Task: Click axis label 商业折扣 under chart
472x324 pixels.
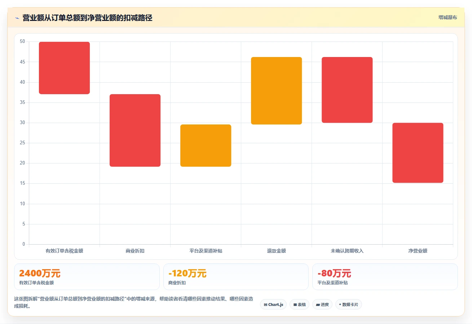Action: pos(135,251)
